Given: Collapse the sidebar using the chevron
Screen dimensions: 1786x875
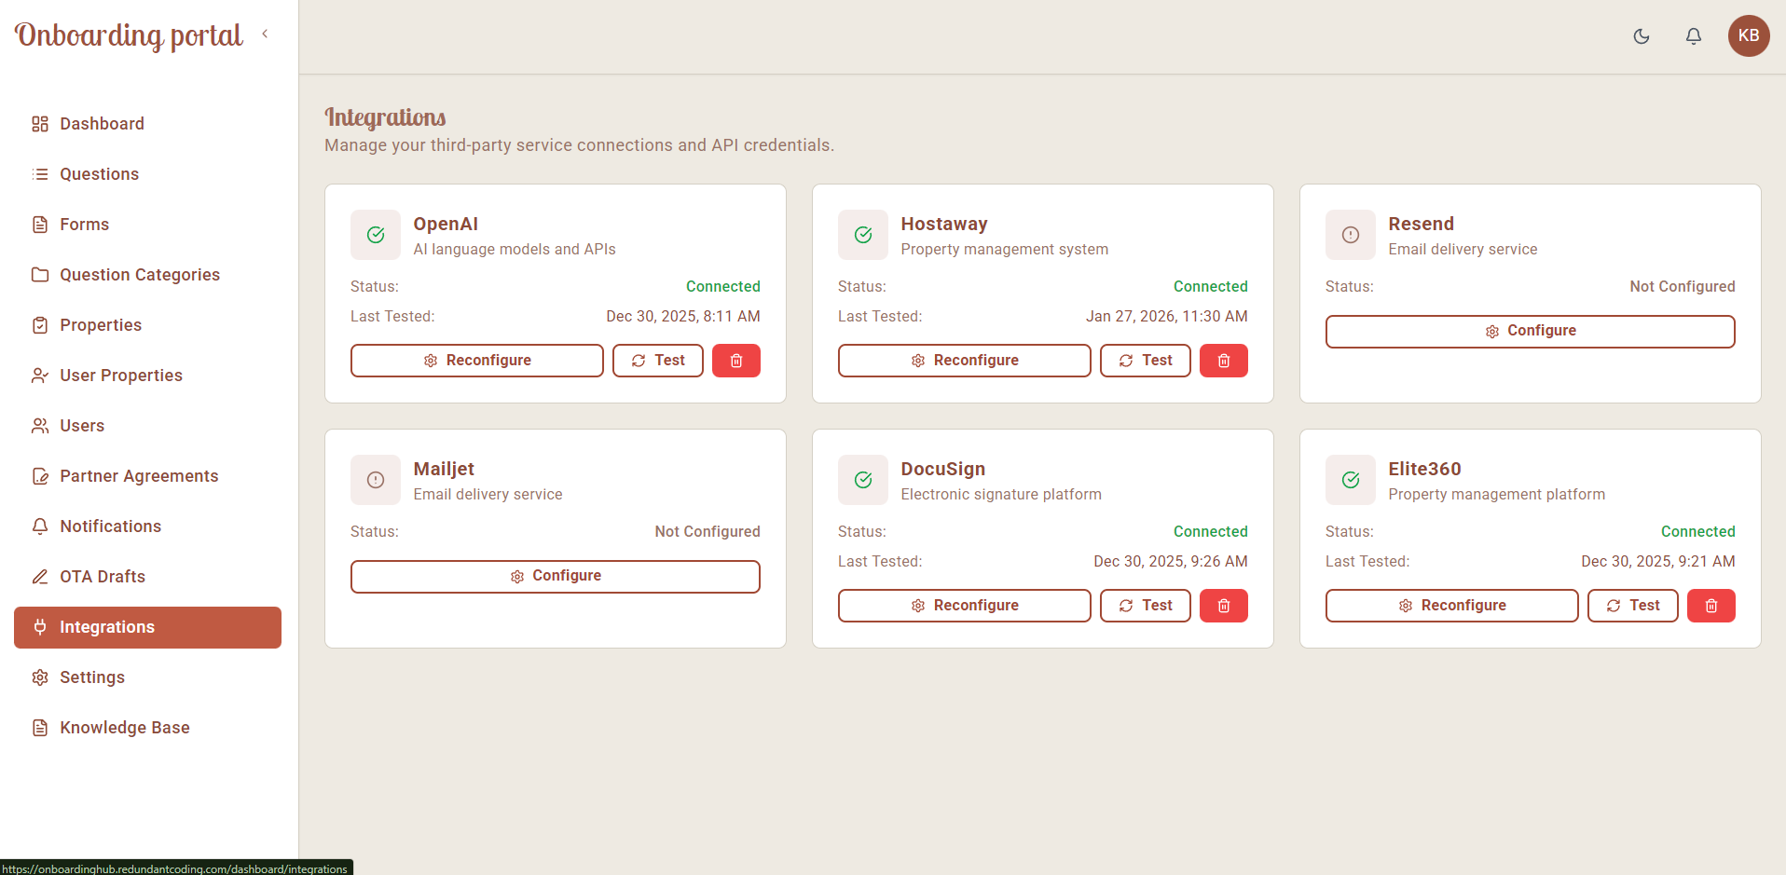Looking at the screenshot, I should 265,34.
